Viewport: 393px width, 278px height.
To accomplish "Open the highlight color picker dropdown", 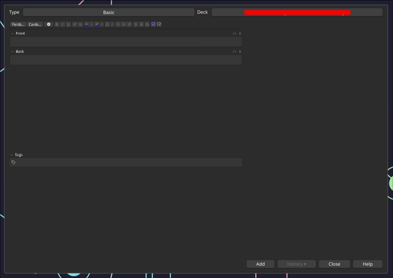I will tap(102, 25).
